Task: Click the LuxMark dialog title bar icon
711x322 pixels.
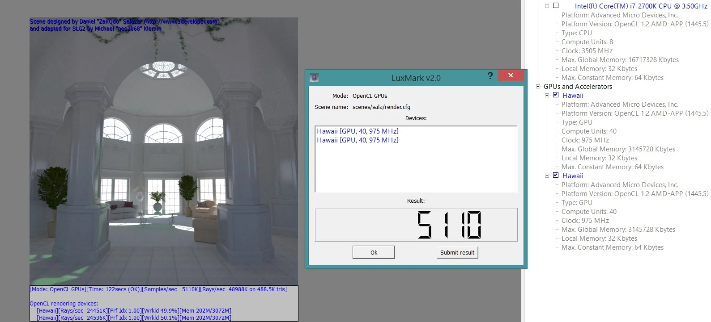Action: point(314,78)
